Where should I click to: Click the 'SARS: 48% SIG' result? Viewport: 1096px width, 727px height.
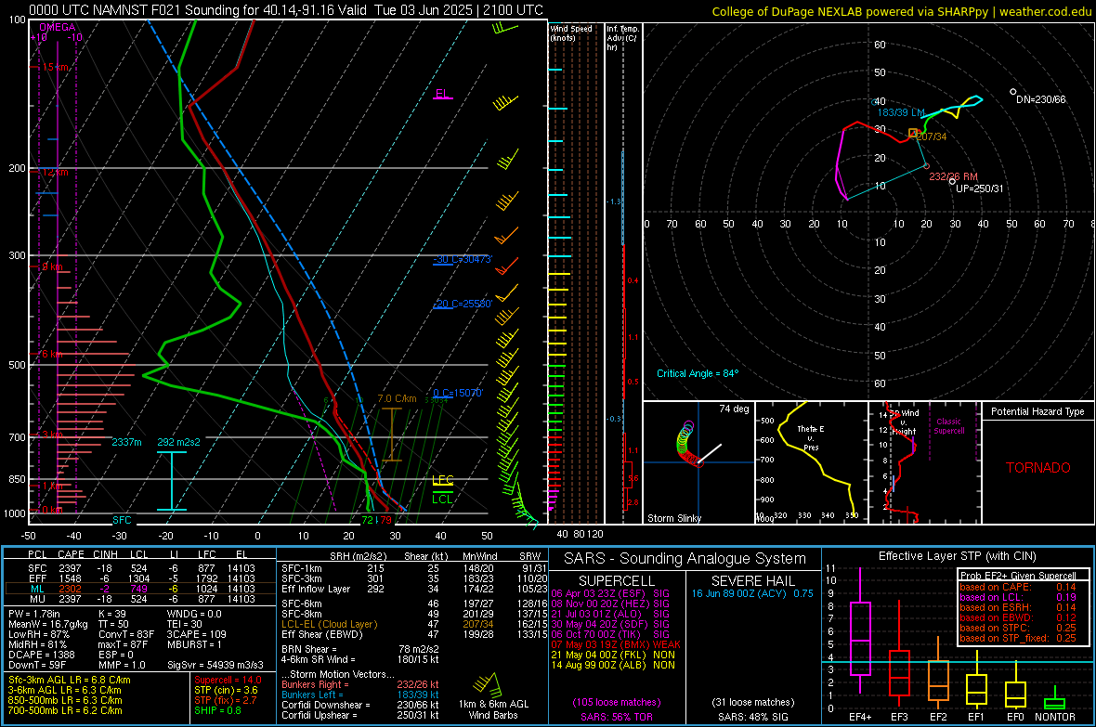pyautogui.click(x=752, y=717)
